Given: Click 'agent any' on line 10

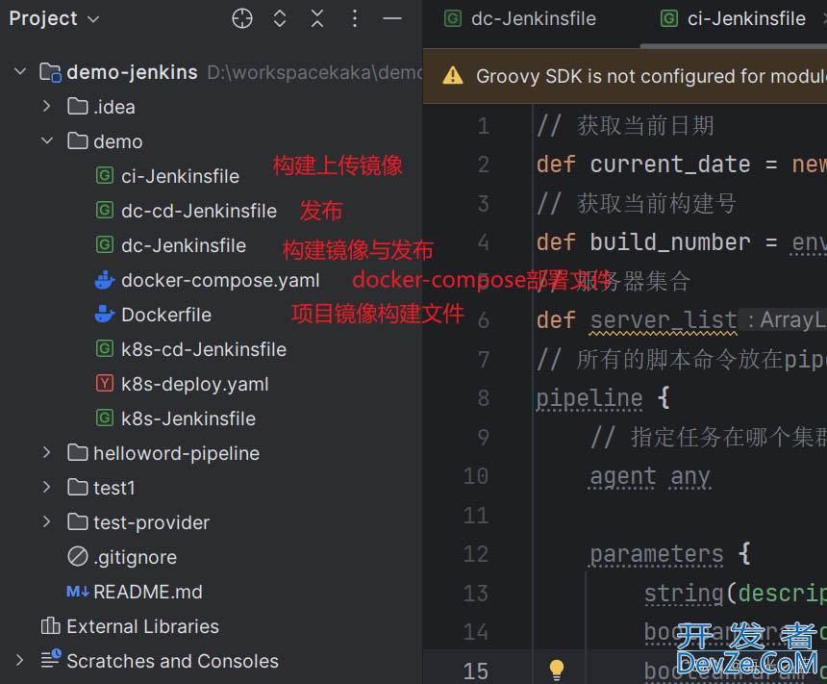Looking at the screenshot, I should [650, 476].
